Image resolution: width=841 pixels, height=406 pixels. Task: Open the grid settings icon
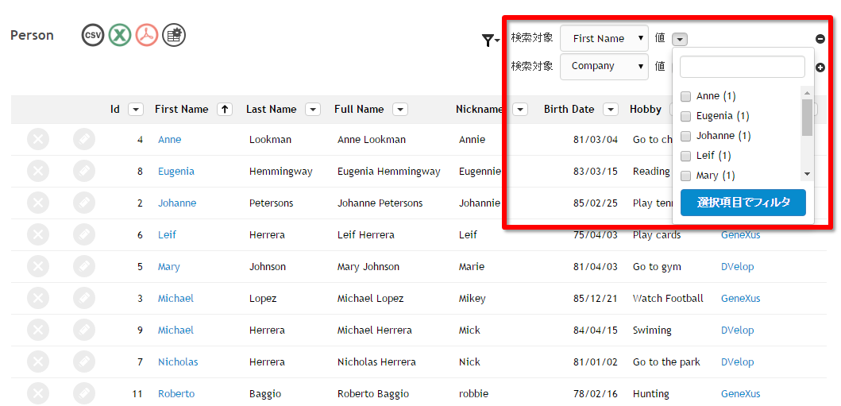click(174, 36)
